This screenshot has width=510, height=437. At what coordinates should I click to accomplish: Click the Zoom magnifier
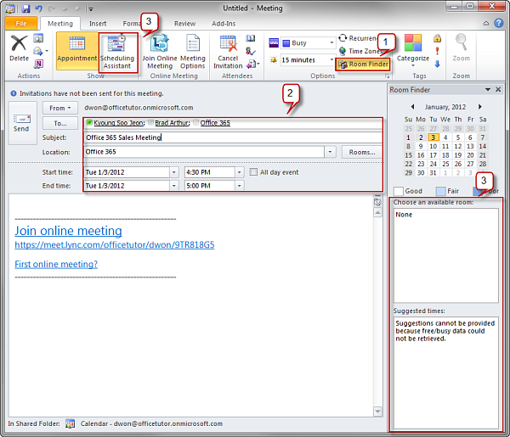click(461, 48)
